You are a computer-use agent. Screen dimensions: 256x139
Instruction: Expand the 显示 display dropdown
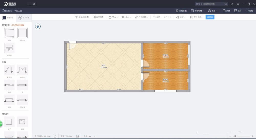(x=126, y=17)
